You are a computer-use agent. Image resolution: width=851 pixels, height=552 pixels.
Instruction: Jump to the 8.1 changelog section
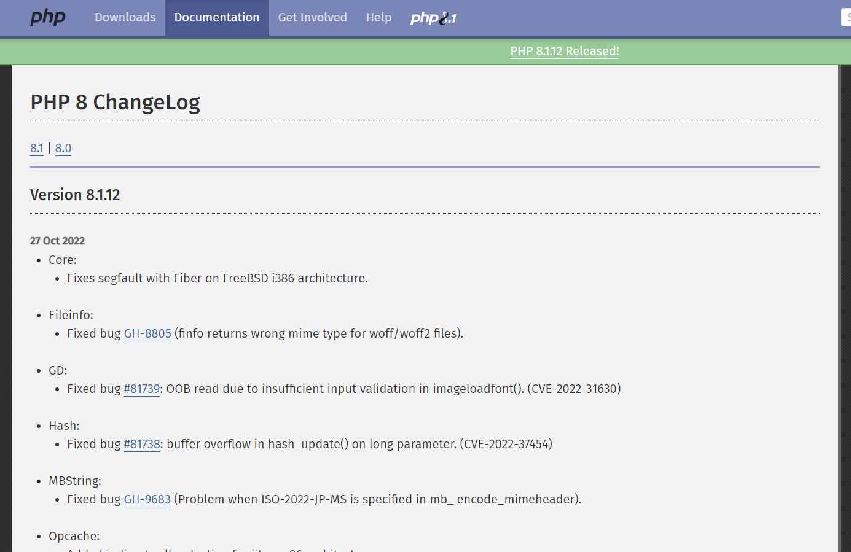pyautogui.click(x=37, y=148)
